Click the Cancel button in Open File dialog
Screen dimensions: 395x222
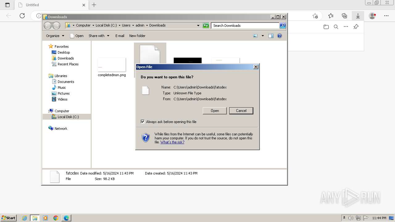(241, 111)
